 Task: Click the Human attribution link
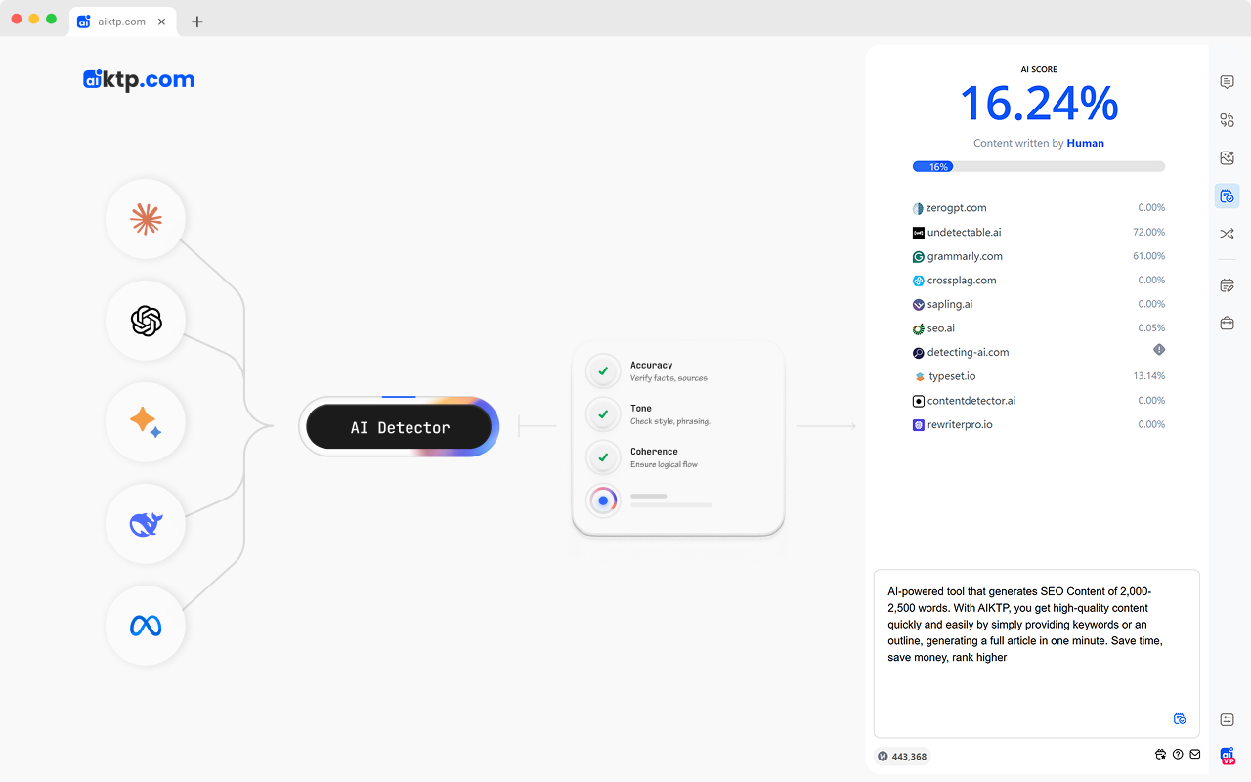(1085, 143)
